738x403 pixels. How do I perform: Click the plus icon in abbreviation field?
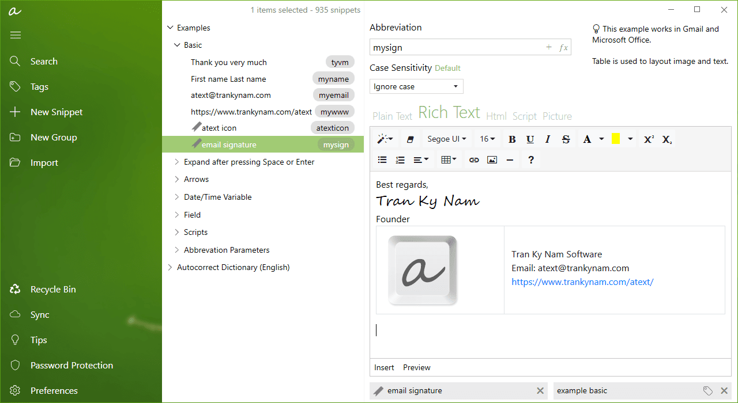pyautogui.click(x=549, y=47)
